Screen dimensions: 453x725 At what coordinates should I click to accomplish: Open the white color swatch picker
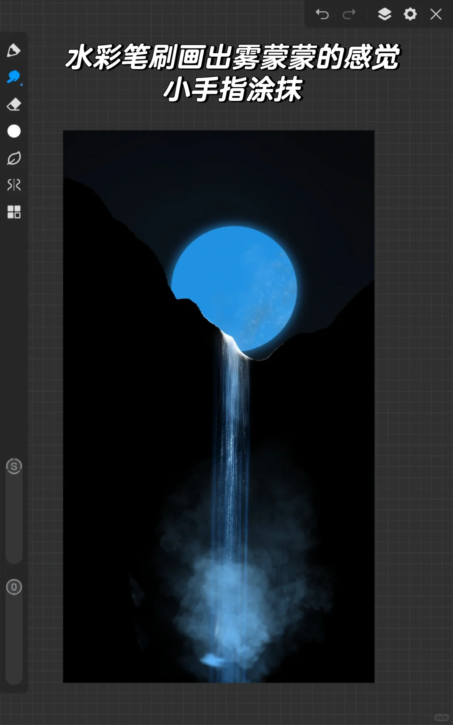pyautogui.click(x=14, y=131)
